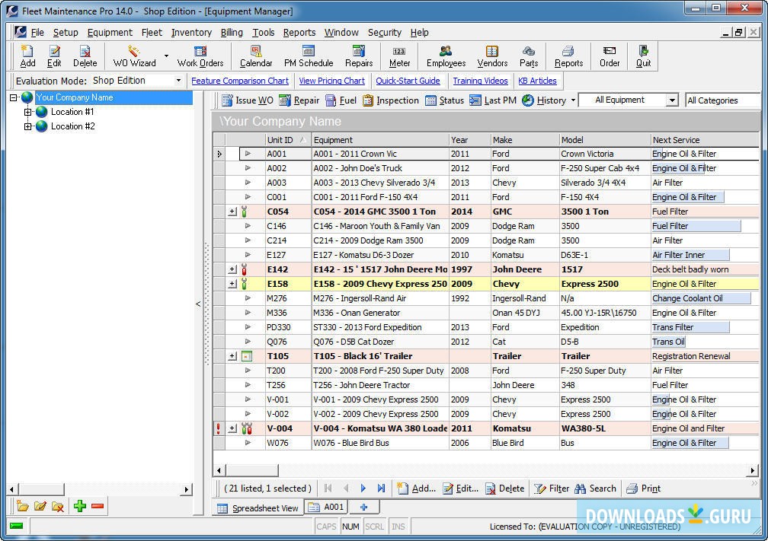Open the Vendors toolbar icon
The width and height of the screenshot is (768, 541).
492,56
